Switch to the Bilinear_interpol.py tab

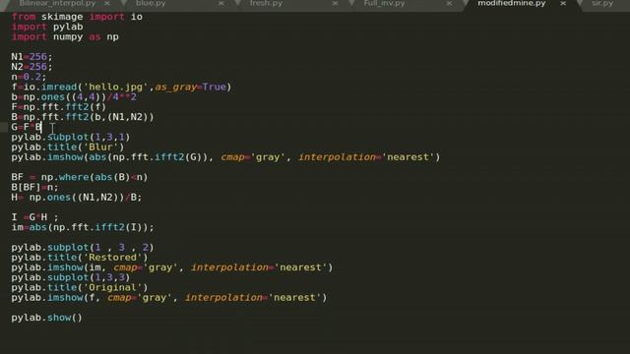point(57,3)
